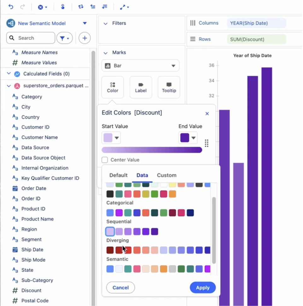
Task: Open the Start Value color dropdown
Action: point(111,138)
